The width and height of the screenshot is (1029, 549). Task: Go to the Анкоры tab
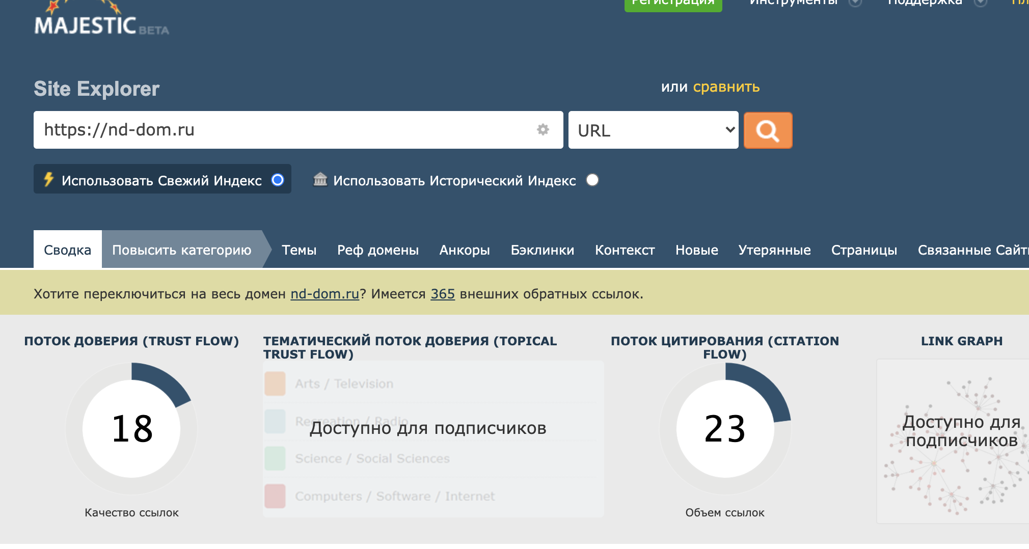click(x=465, y=250)
